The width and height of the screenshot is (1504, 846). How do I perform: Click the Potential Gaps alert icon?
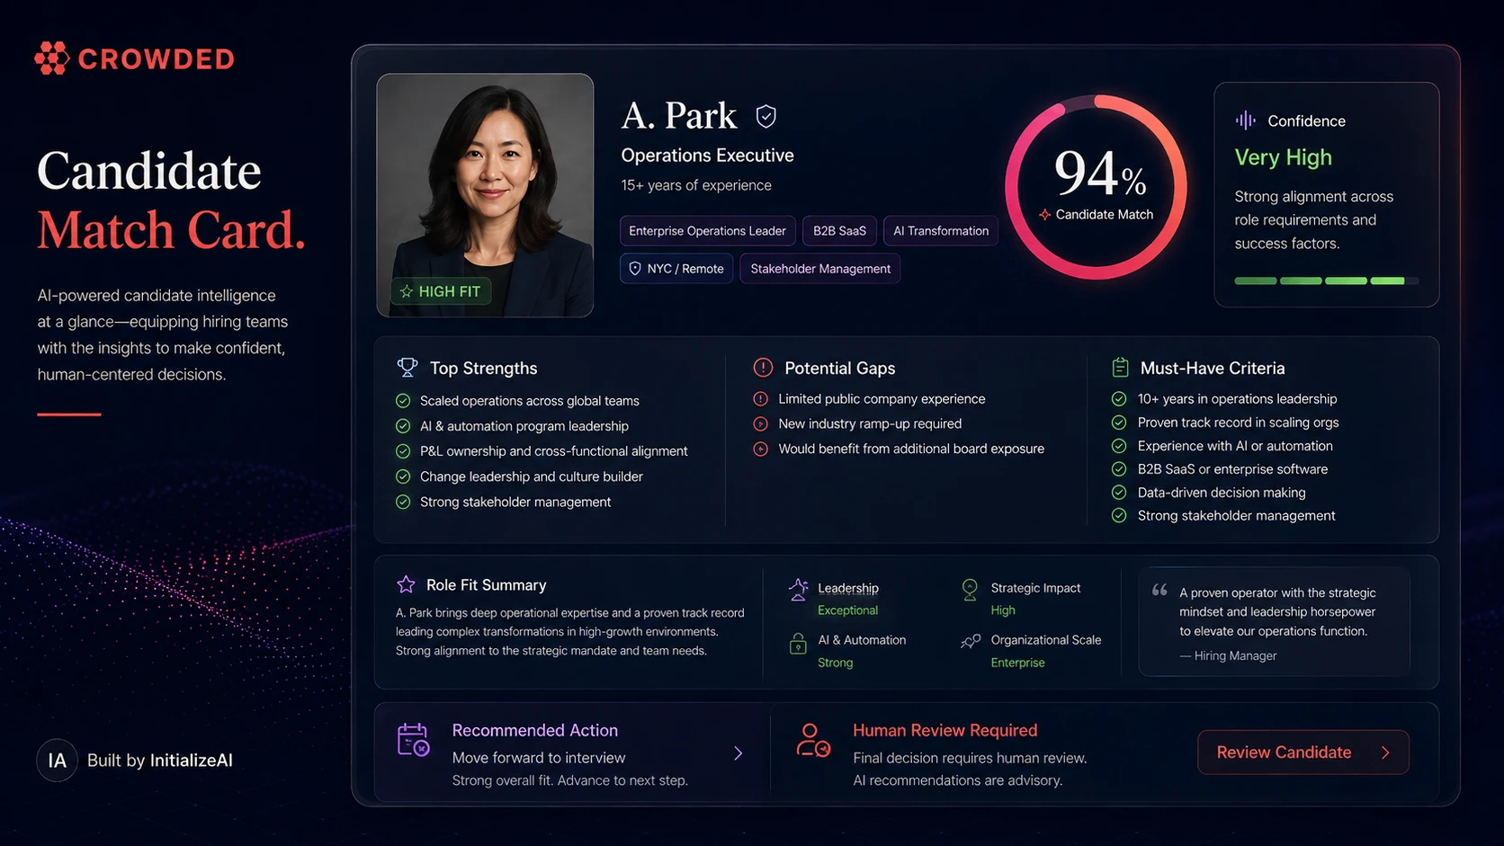tap(763, 368)
